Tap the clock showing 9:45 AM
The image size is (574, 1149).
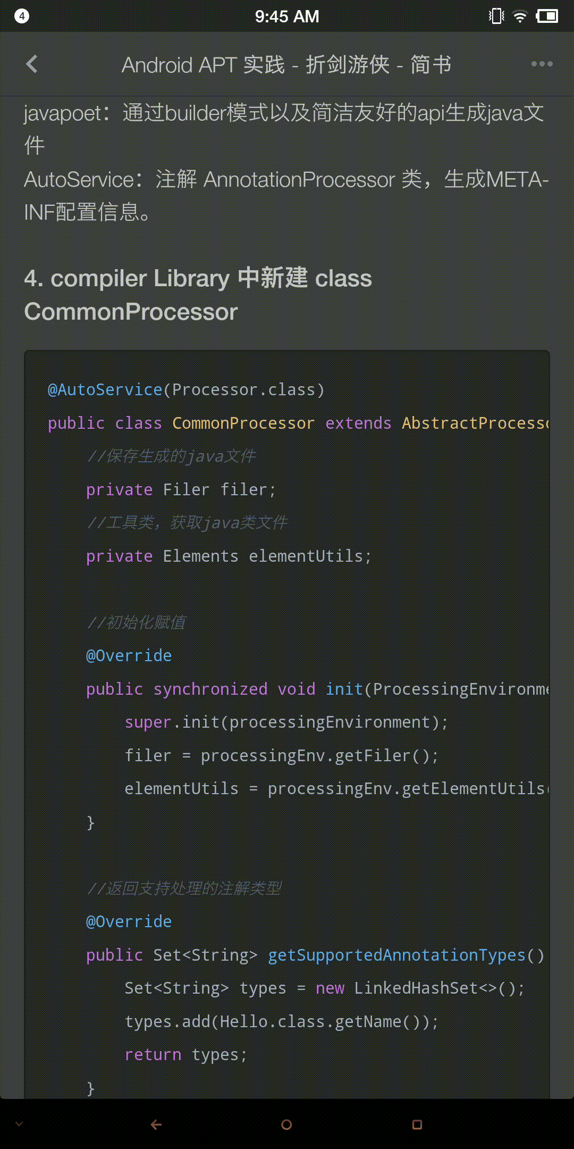tap(287, 16)
